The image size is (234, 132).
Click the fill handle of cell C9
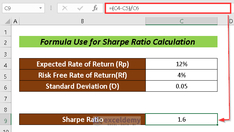click(x=217, y=125)
